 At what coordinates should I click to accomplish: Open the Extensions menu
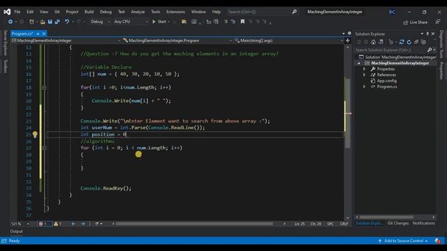point(175,12)
